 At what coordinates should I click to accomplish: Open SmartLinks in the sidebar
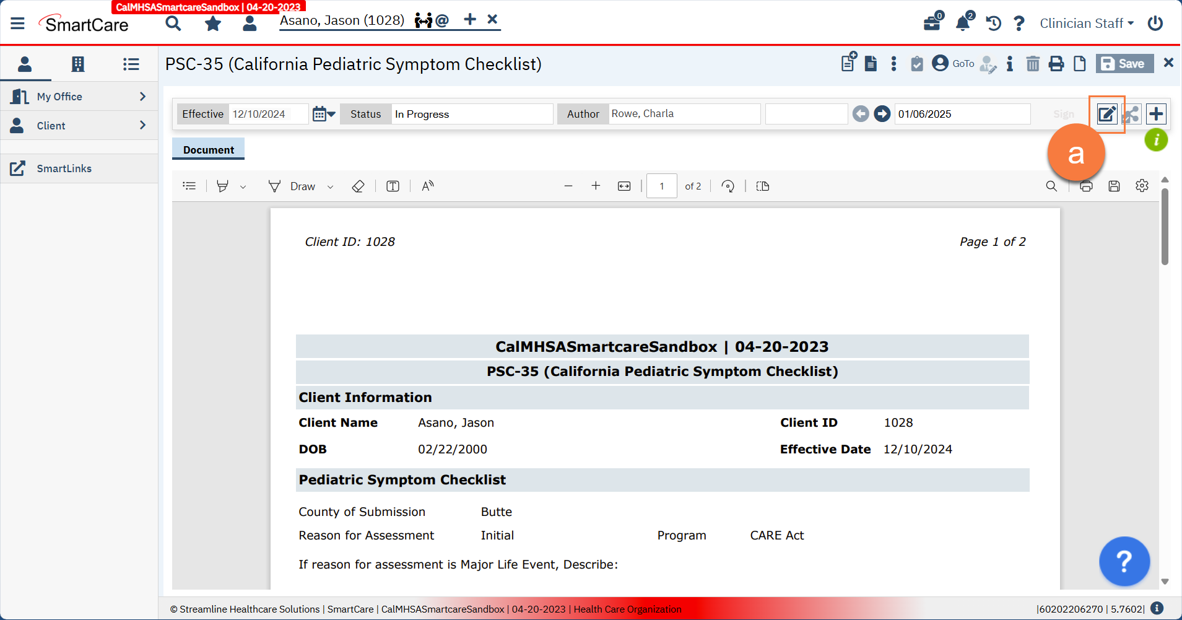coord(64,168)
